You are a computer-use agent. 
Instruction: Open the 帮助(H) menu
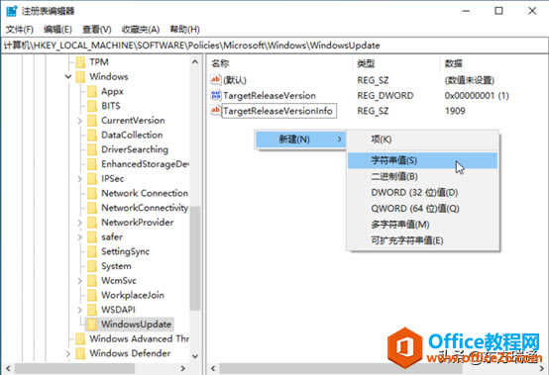tap(185, 30)
